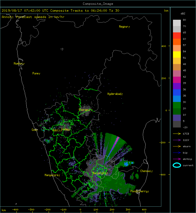Click the Chennai city label
Viewport: 196px width, 213px height.
pyautogui.click(x=146, y=171)
